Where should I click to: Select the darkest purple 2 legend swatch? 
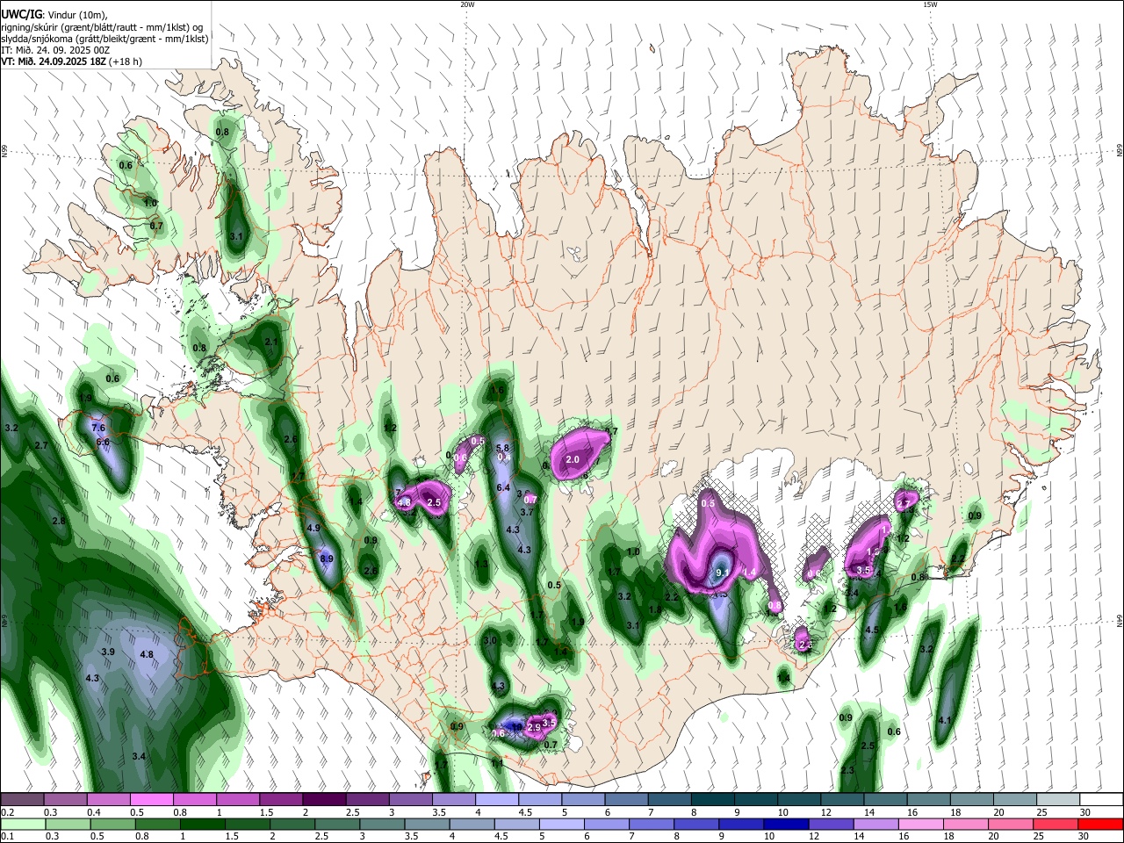click(324, 799)
